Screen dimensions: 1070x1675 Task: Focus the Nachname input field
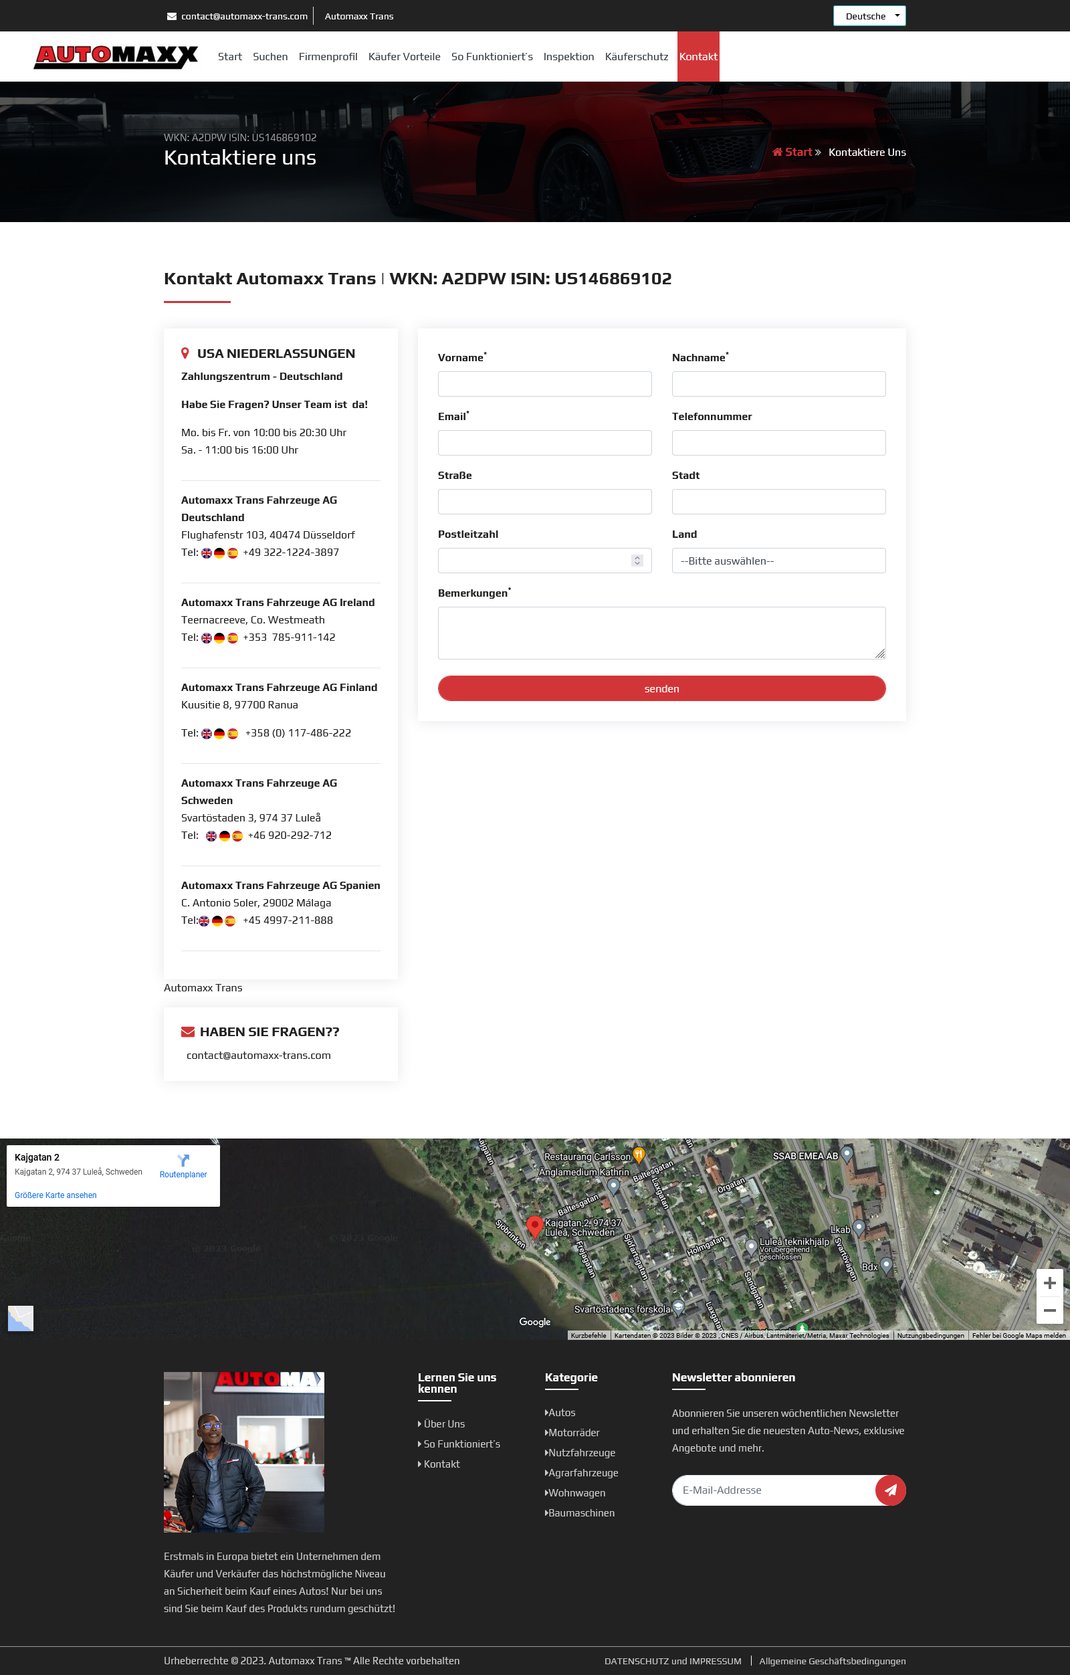pos(778,384)
